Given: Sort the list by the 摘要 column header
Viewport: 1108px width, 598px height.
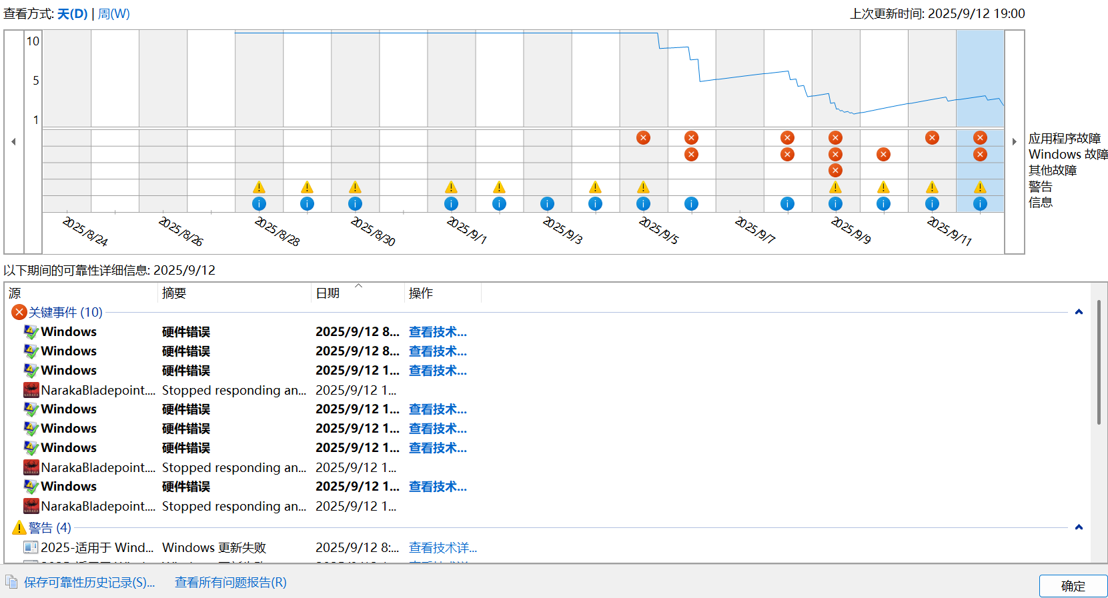Looking at the screenshot, I should [235, 293].
